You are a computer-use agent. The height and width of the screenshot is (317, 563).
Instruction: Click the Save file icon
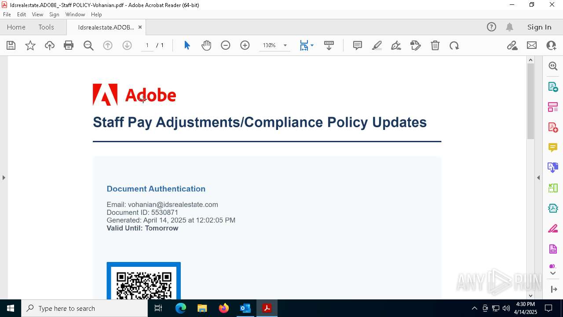pos(11,45)
